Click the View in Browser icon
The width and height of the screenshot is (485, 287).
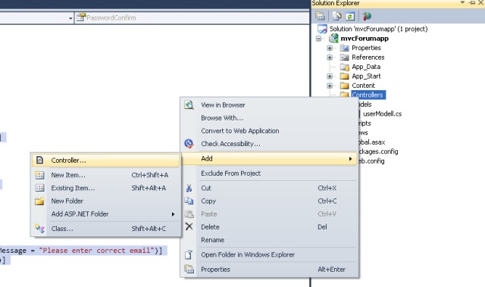189,105
